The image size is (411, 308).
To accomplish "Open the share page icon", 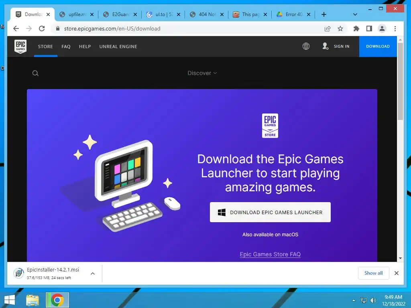I will click(328, 28).
